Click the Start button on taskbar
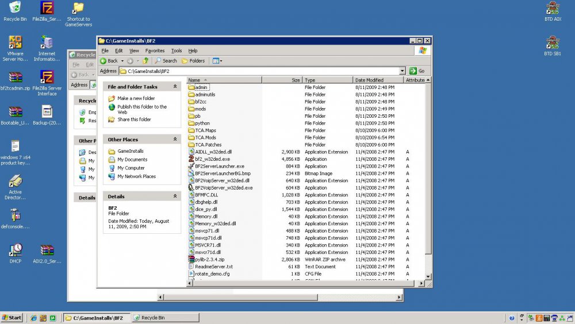Image resolution: width=575 pixels, height=324 pixels. 11,318
